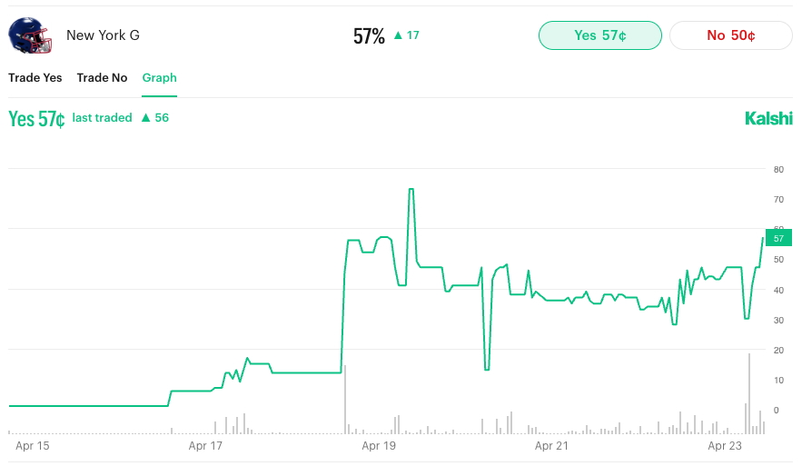The image size is (802, 466).
Task: Click the Apr 23 date marker
Action: [x=724, y=446]
